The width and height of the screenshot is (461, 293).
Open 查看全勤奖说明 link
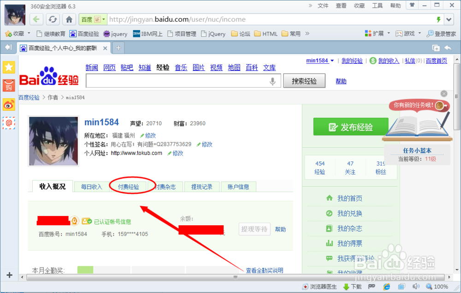[x=265, y=270]
